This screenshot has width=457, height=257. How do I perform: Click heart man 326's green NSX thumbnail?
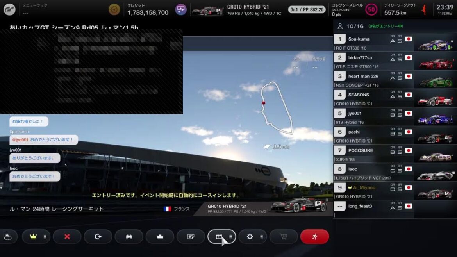[x=436, y=82]
